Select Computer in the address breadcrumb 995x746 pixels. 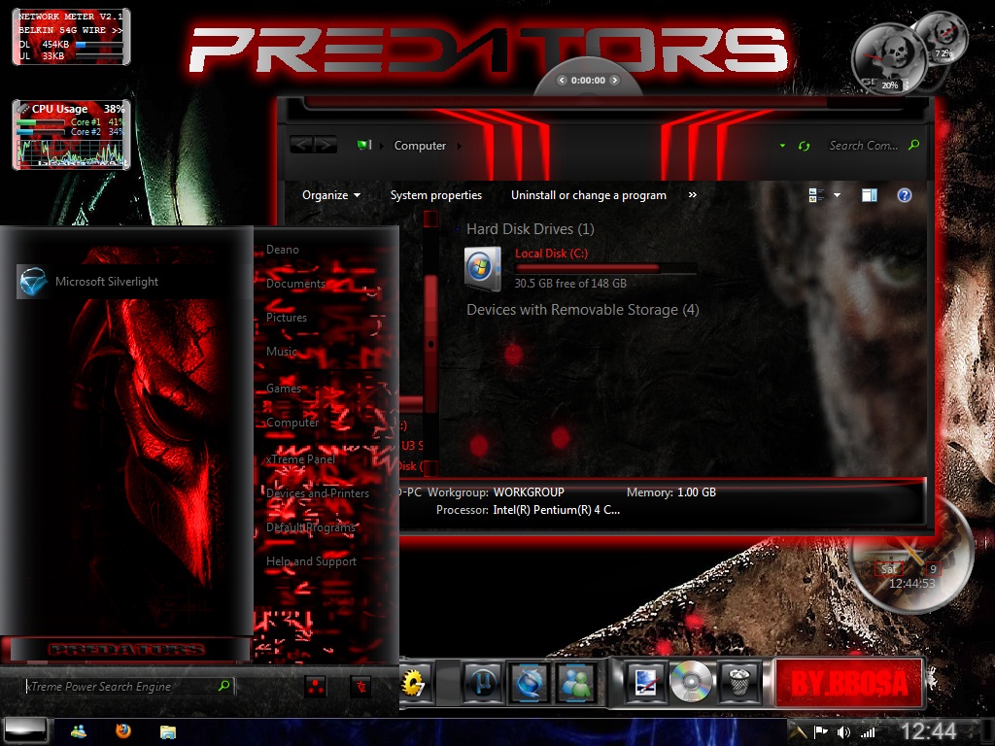click(420, 146)
